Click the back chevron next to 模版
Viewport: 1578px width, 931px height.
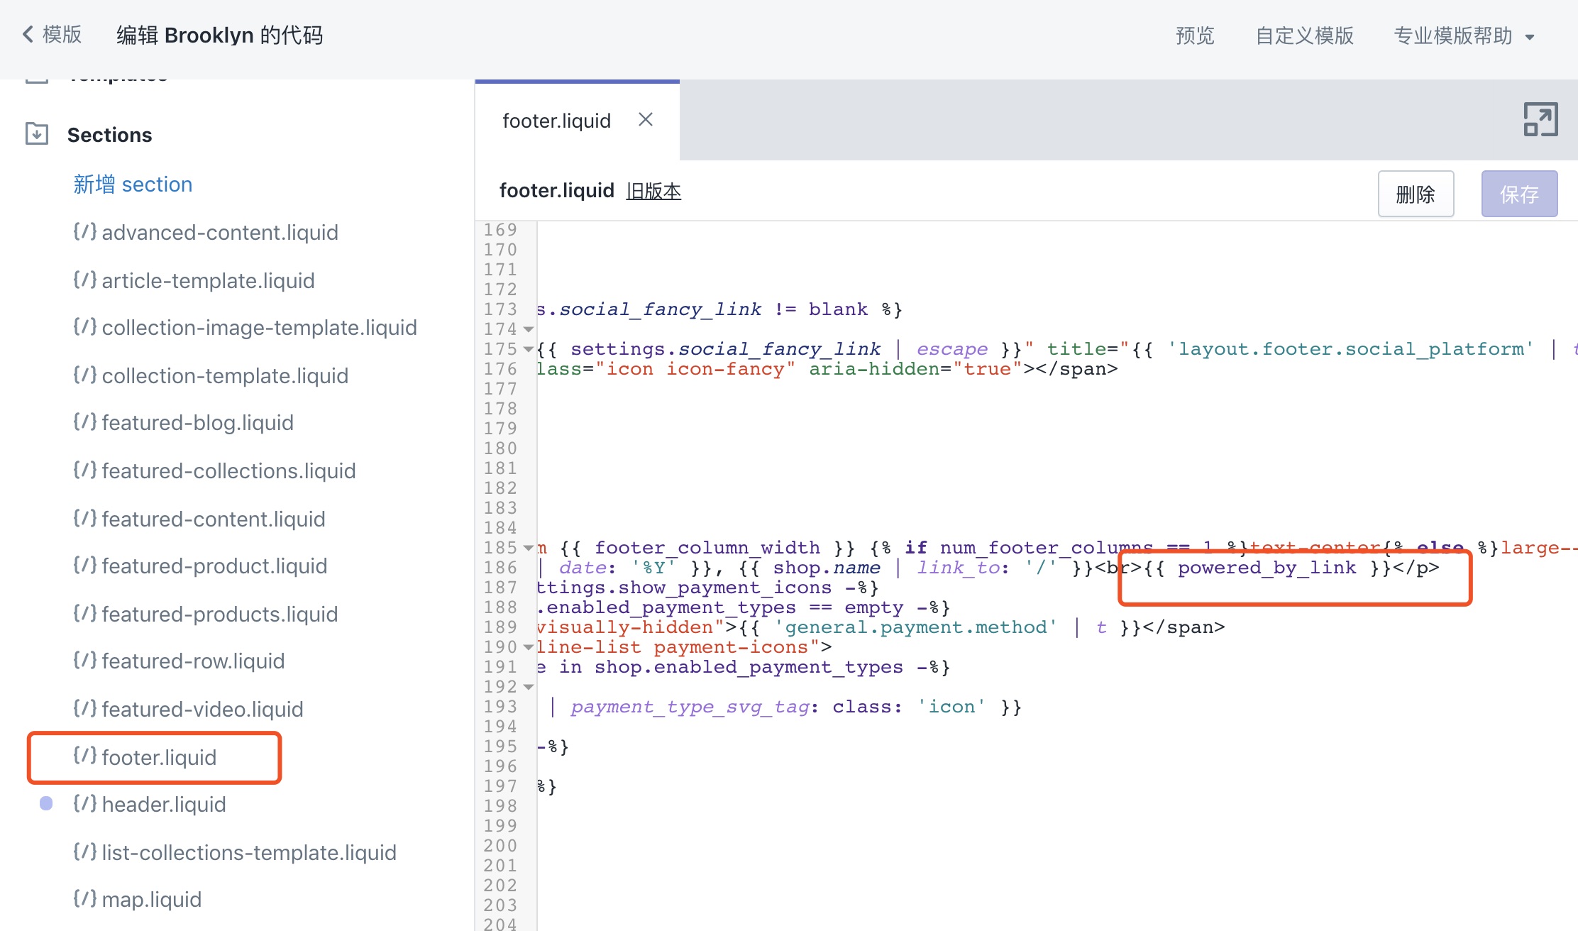[x=28, y=34]
